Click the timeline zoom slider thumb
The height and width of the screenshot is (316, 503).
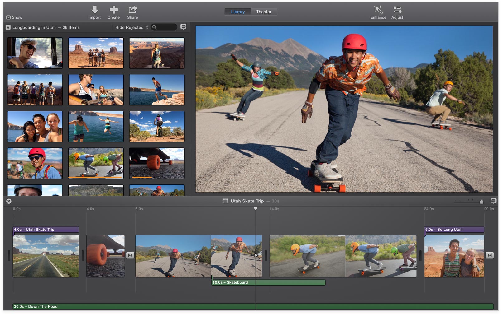pos(481,201)
